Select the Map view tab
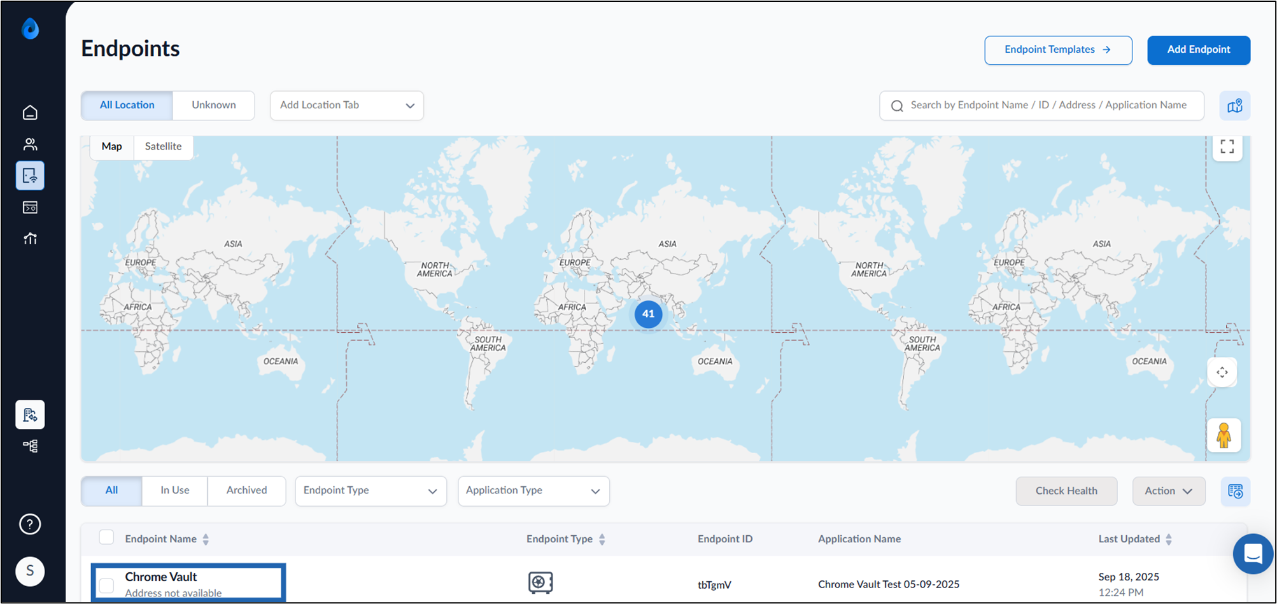This screenshot has width=1277, height=604. click(111, 146)
